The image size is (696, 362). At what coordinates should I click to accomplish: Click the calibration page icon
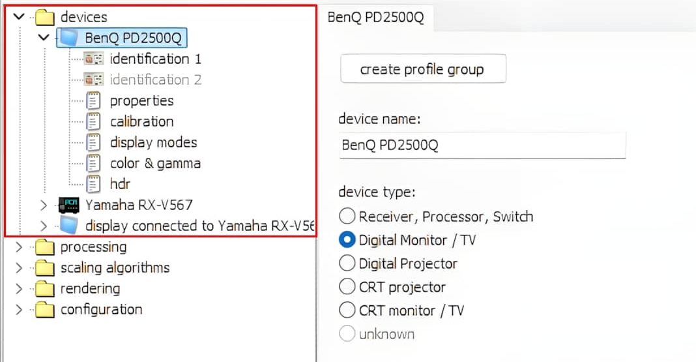(94, 121)
